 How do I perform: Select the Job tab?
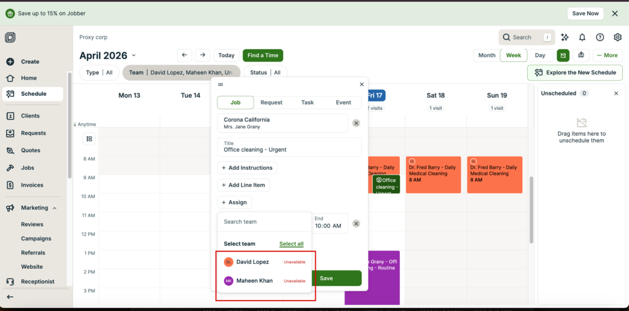coord(235,102)
